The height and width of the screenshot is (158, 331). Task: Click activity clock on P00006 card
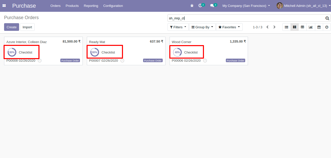pos(205,61)
